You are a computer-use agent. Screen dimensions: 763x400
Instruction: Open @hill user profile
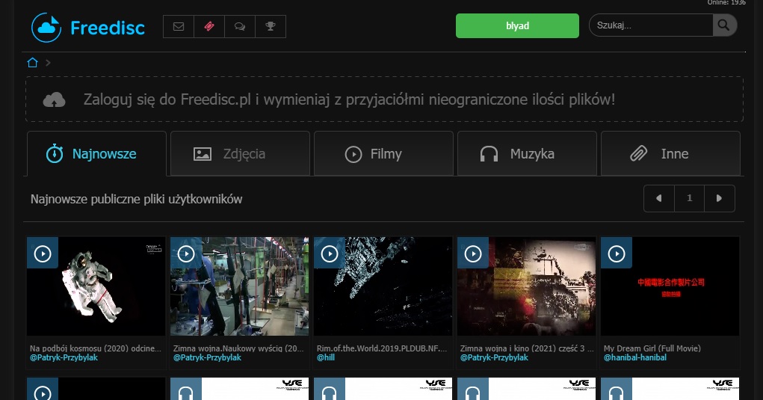[x=326, y=357]
